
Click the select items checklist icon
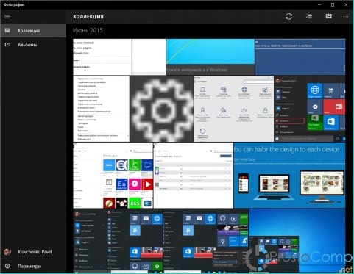[309, 16]
